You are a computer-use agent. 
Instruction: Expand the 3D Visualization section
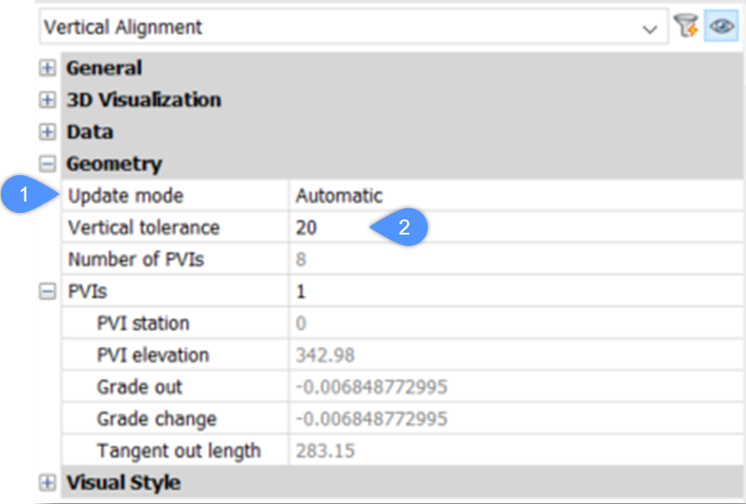click(47, 100)
